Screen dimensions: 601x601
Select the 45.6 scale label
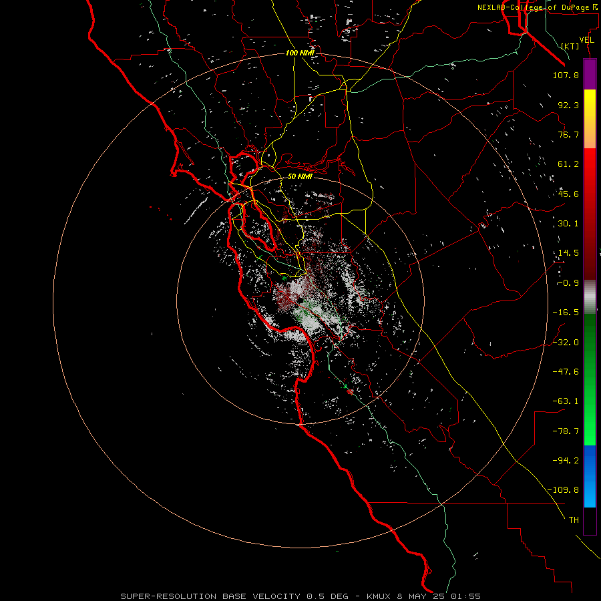[x=568, y=194]
